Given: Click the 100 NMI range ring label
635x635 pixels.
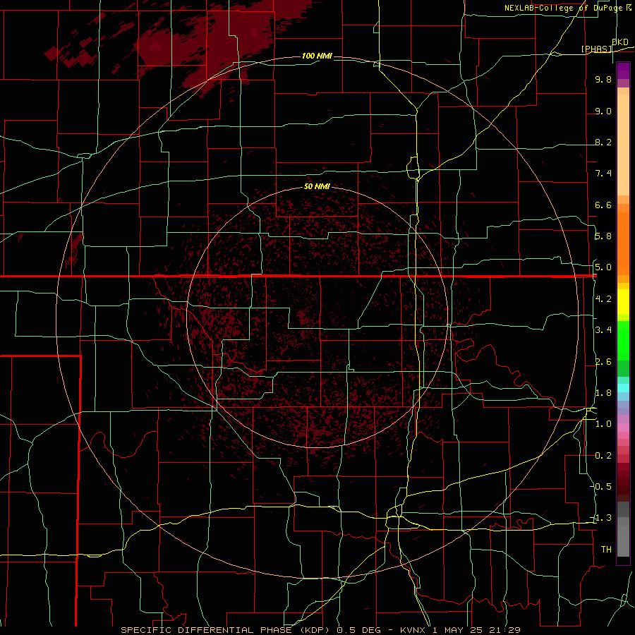Looking at the screenshot, I should pyautogui.click(x=317, y=56).
